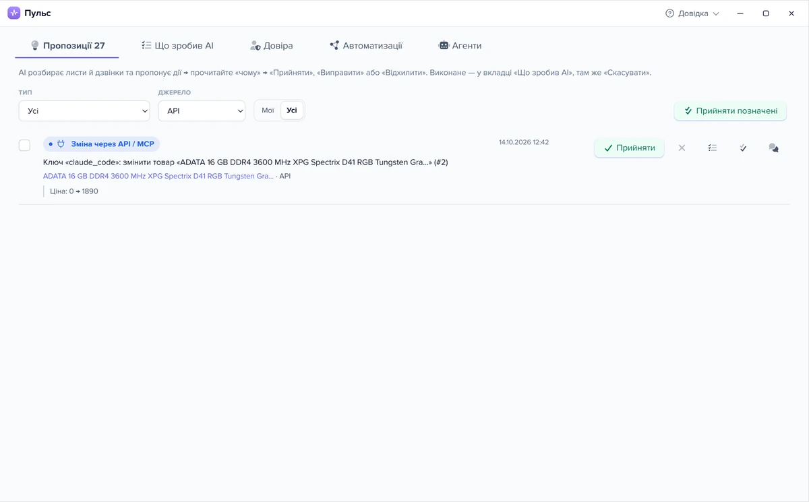This screenshot has width=809, height=502.
Task: Tick the checkbox for the ADATA proposal
Action: (24, 145)
